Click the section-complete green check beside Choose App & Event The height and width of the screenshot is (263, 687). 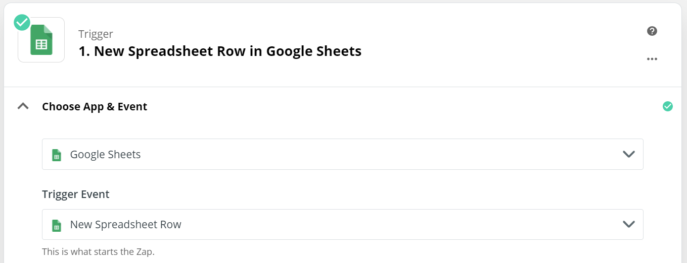(x=668, y=106)
